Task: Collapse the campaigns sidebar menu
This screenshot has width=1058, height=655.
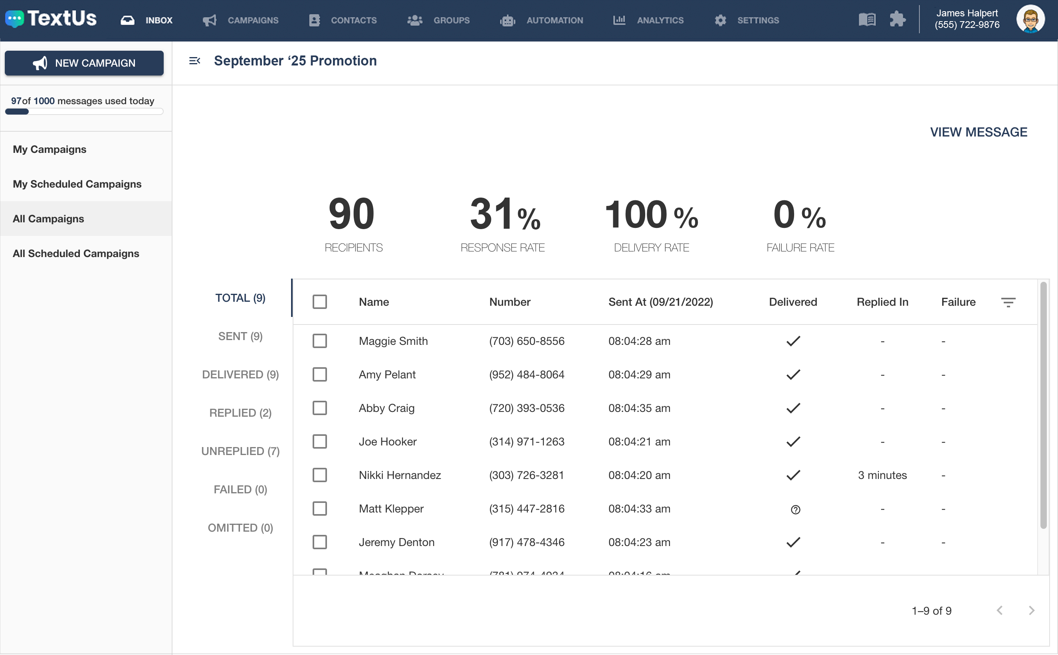Action: click(194, 61)
